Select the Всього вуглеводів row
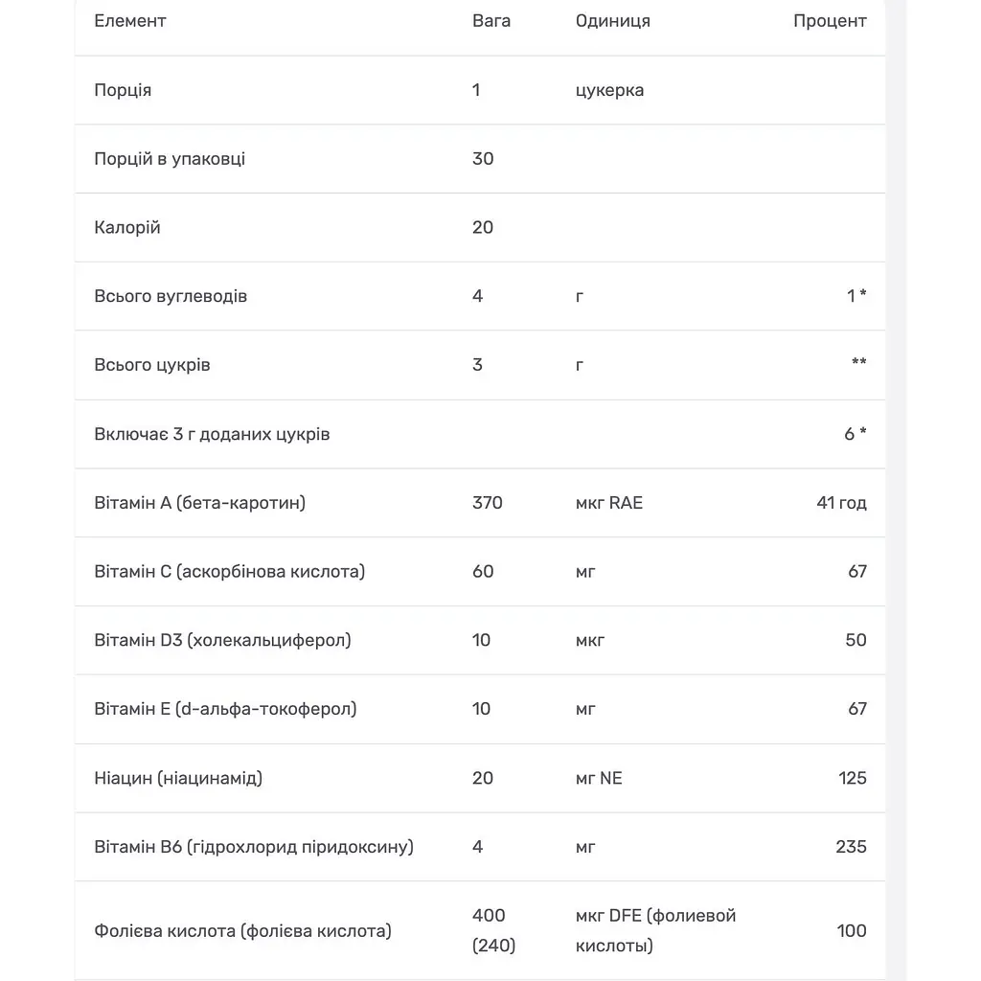The image size is (981, 981). (480, 296)
